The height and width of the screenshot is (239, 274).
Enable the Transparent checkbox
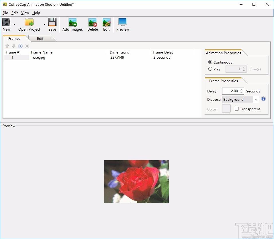236,109
